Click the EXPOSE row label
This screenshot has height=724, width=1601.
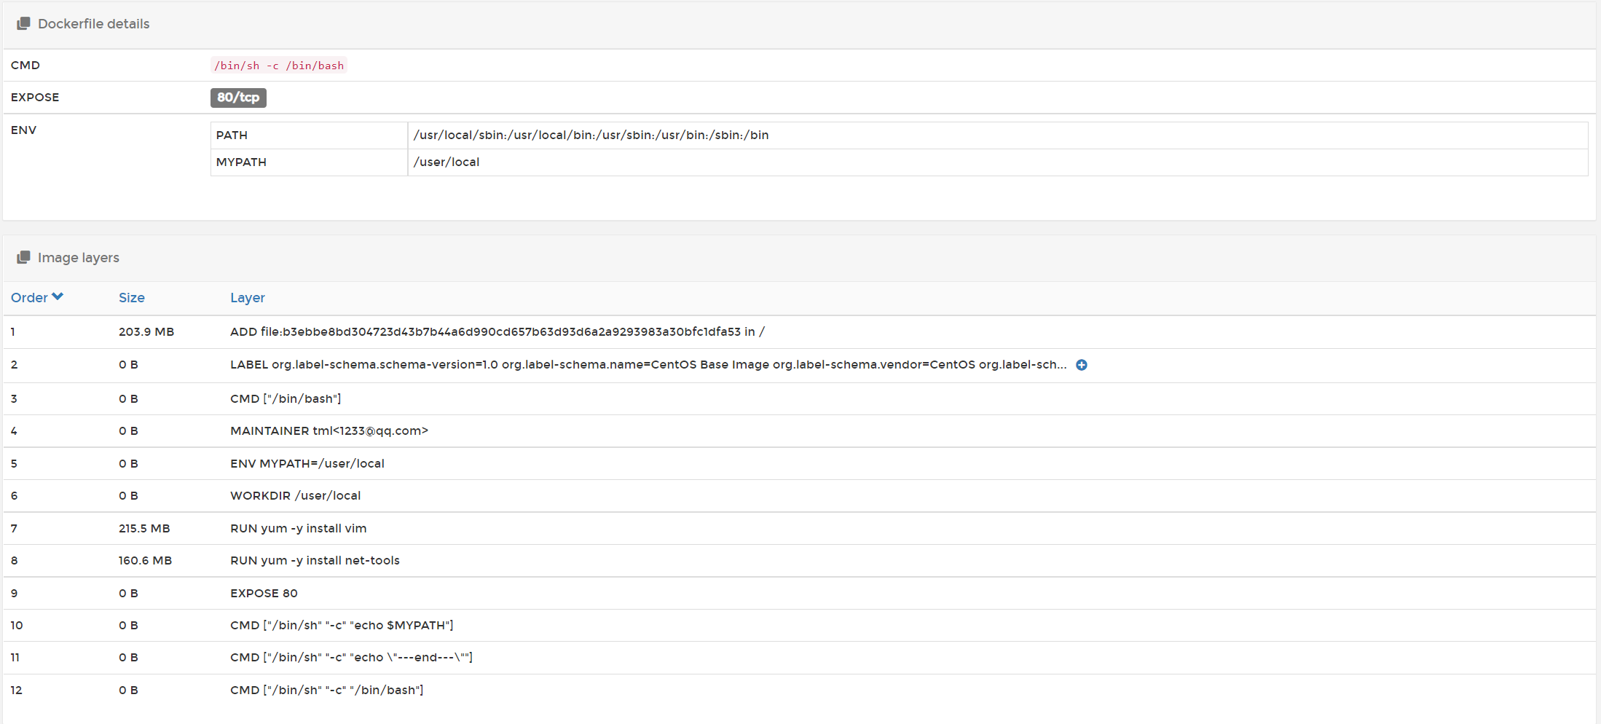[x=35, y=98]
